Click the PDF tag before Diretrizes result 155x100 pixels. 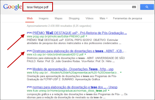pos(29,51)
